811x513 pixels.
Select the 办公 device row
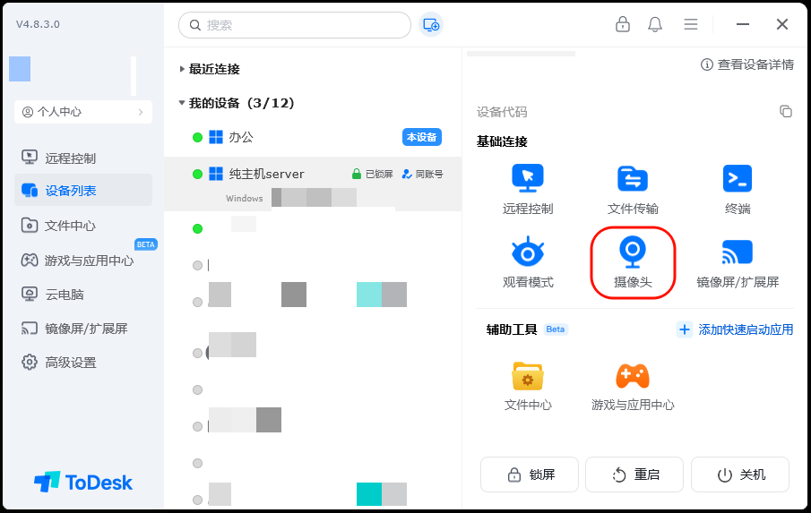(x=313, y=137)
